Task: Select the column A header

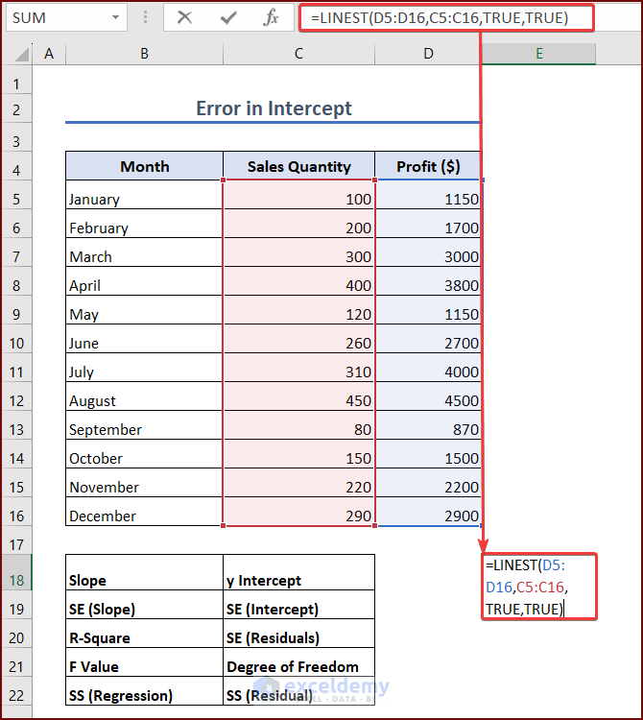Action: pos(48,54)
